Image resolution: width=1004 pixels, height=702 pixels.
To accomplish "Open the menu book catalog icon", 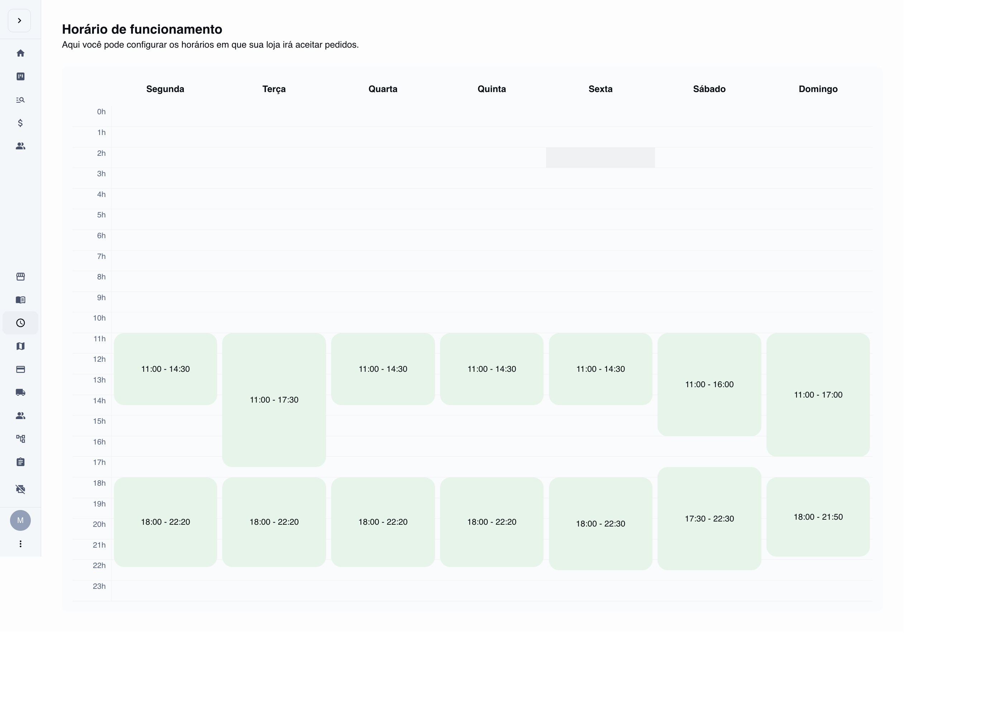I will tap(20, 300).
